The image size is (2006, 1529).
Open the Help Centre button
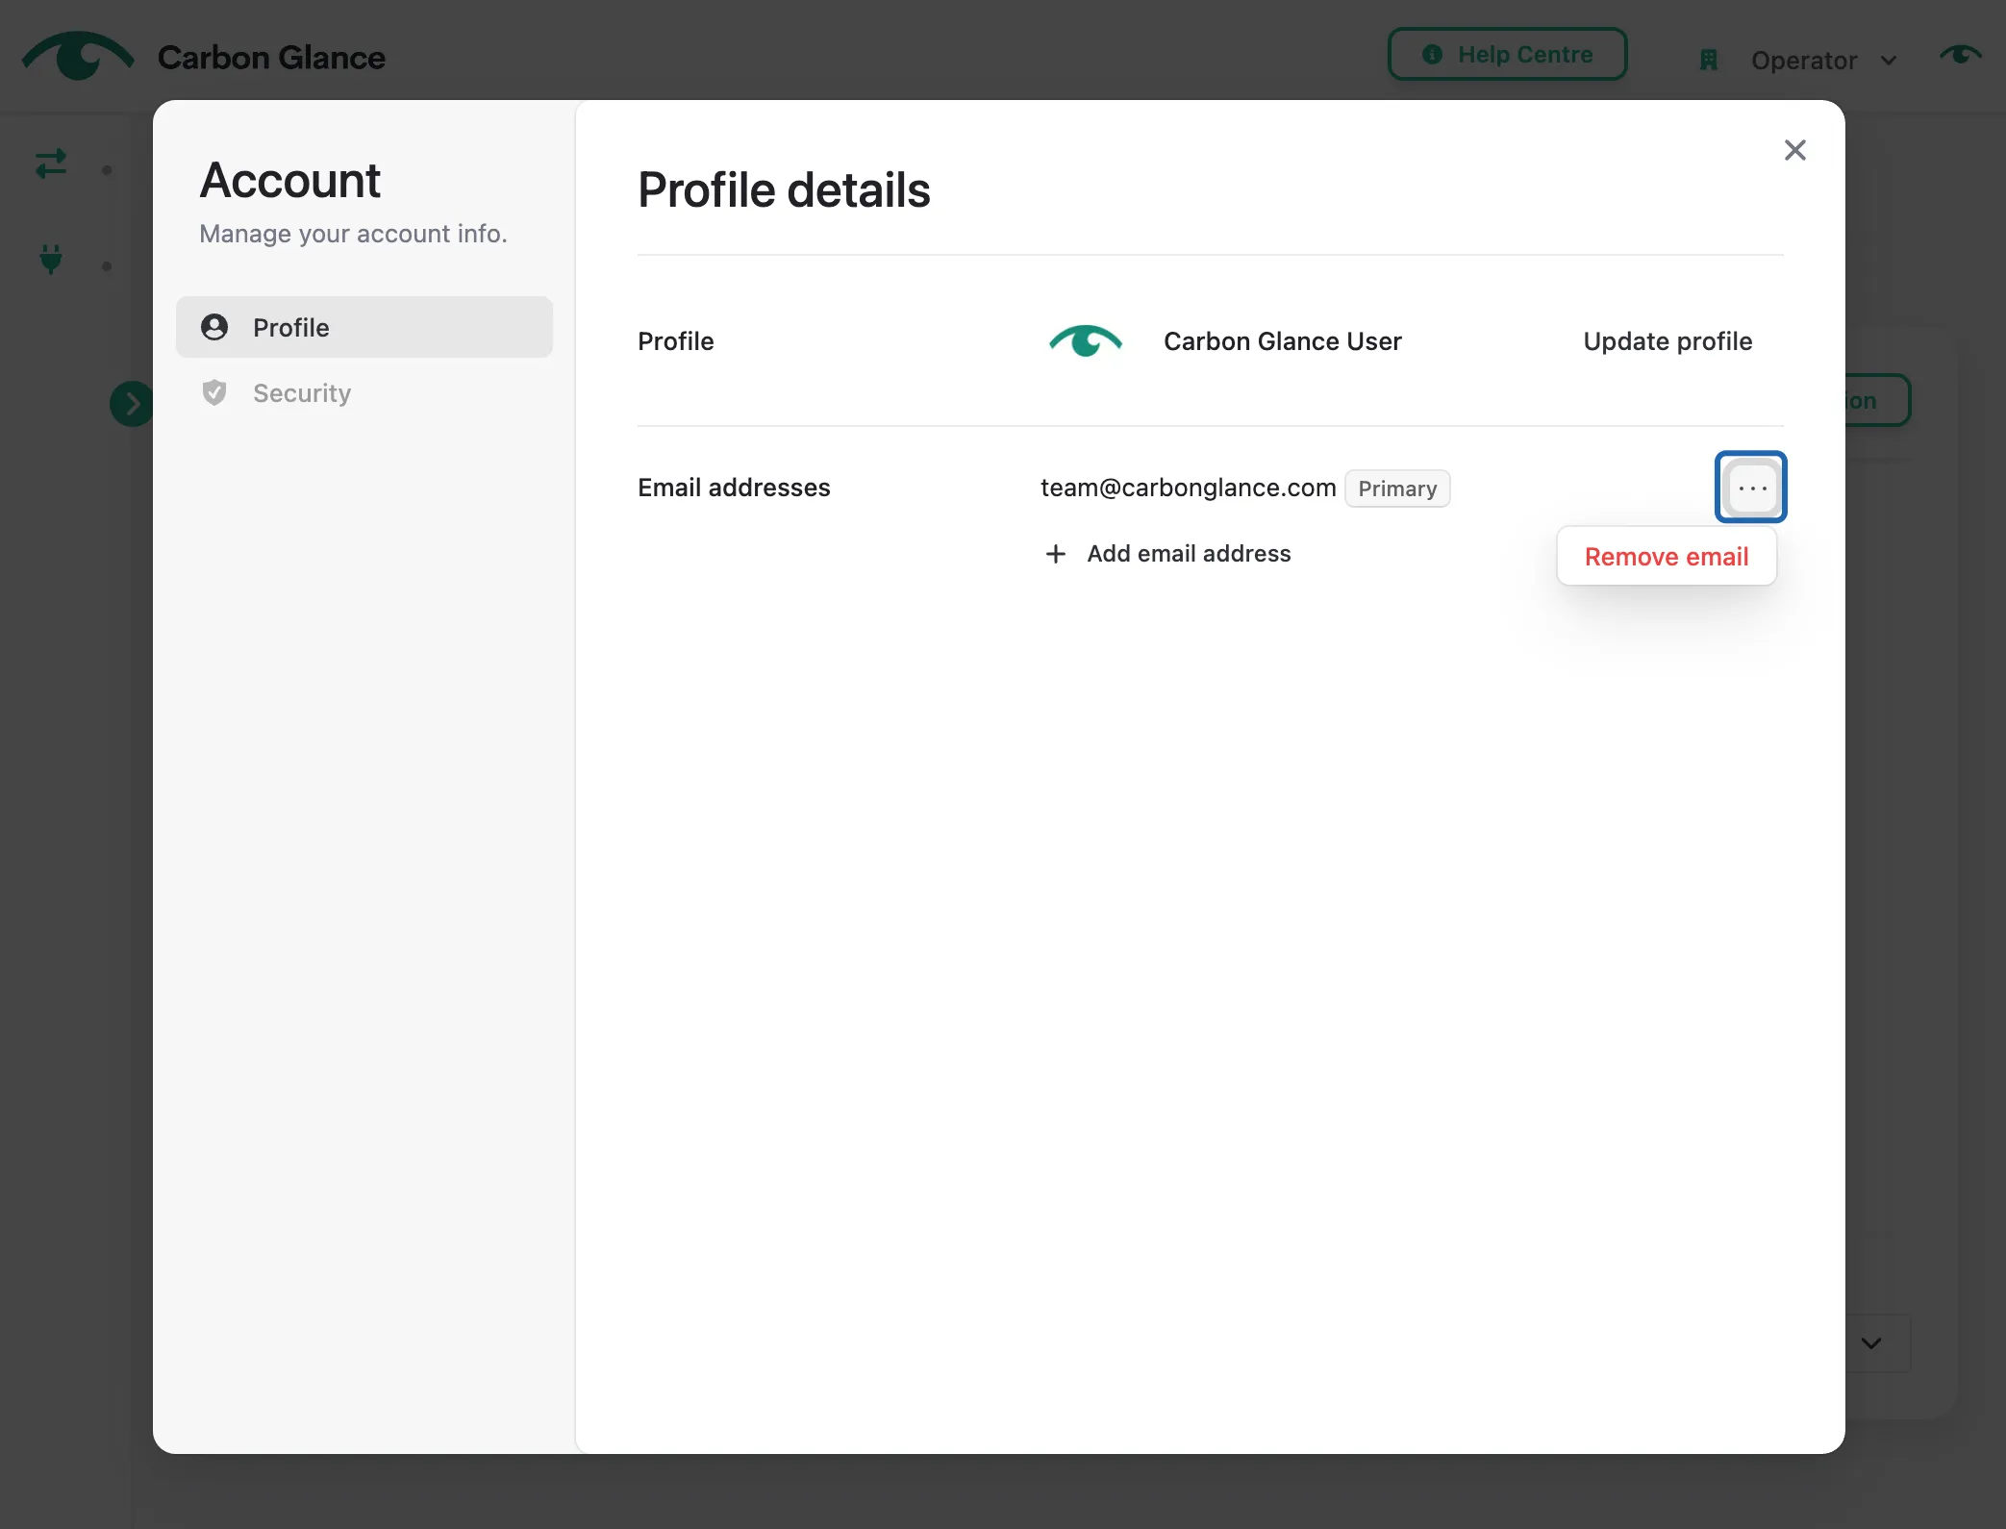pyautogui.click(x=1507, y=55)
